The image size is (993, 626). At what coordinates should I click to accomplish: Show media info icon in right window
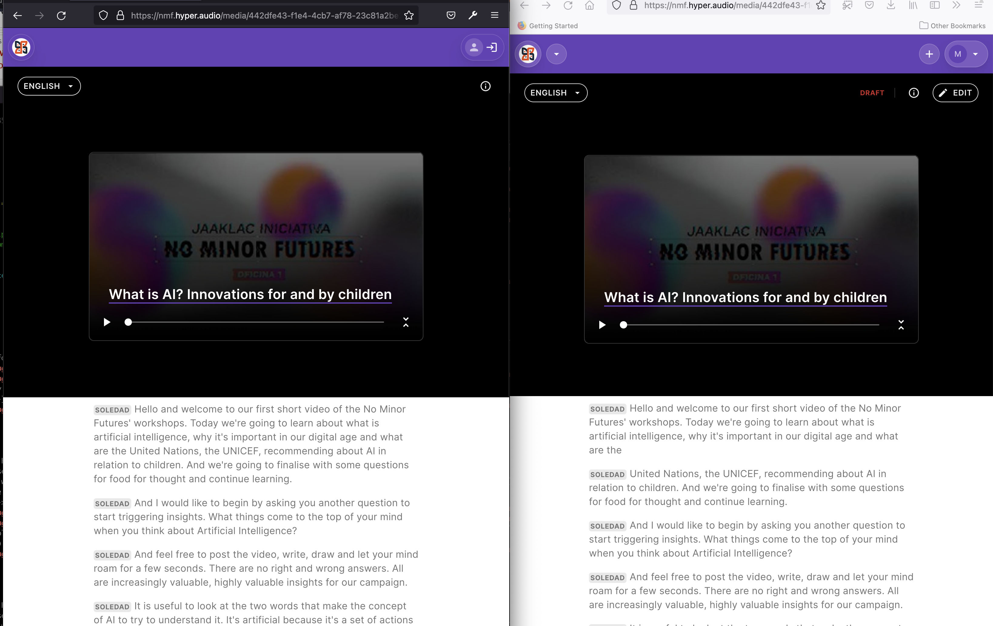[914, 93]
